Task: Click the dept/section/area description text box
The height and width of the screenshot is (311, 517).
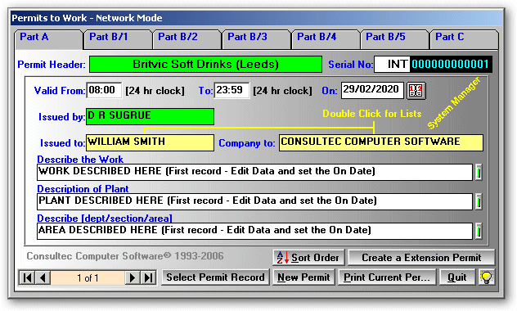Action: 254,231
